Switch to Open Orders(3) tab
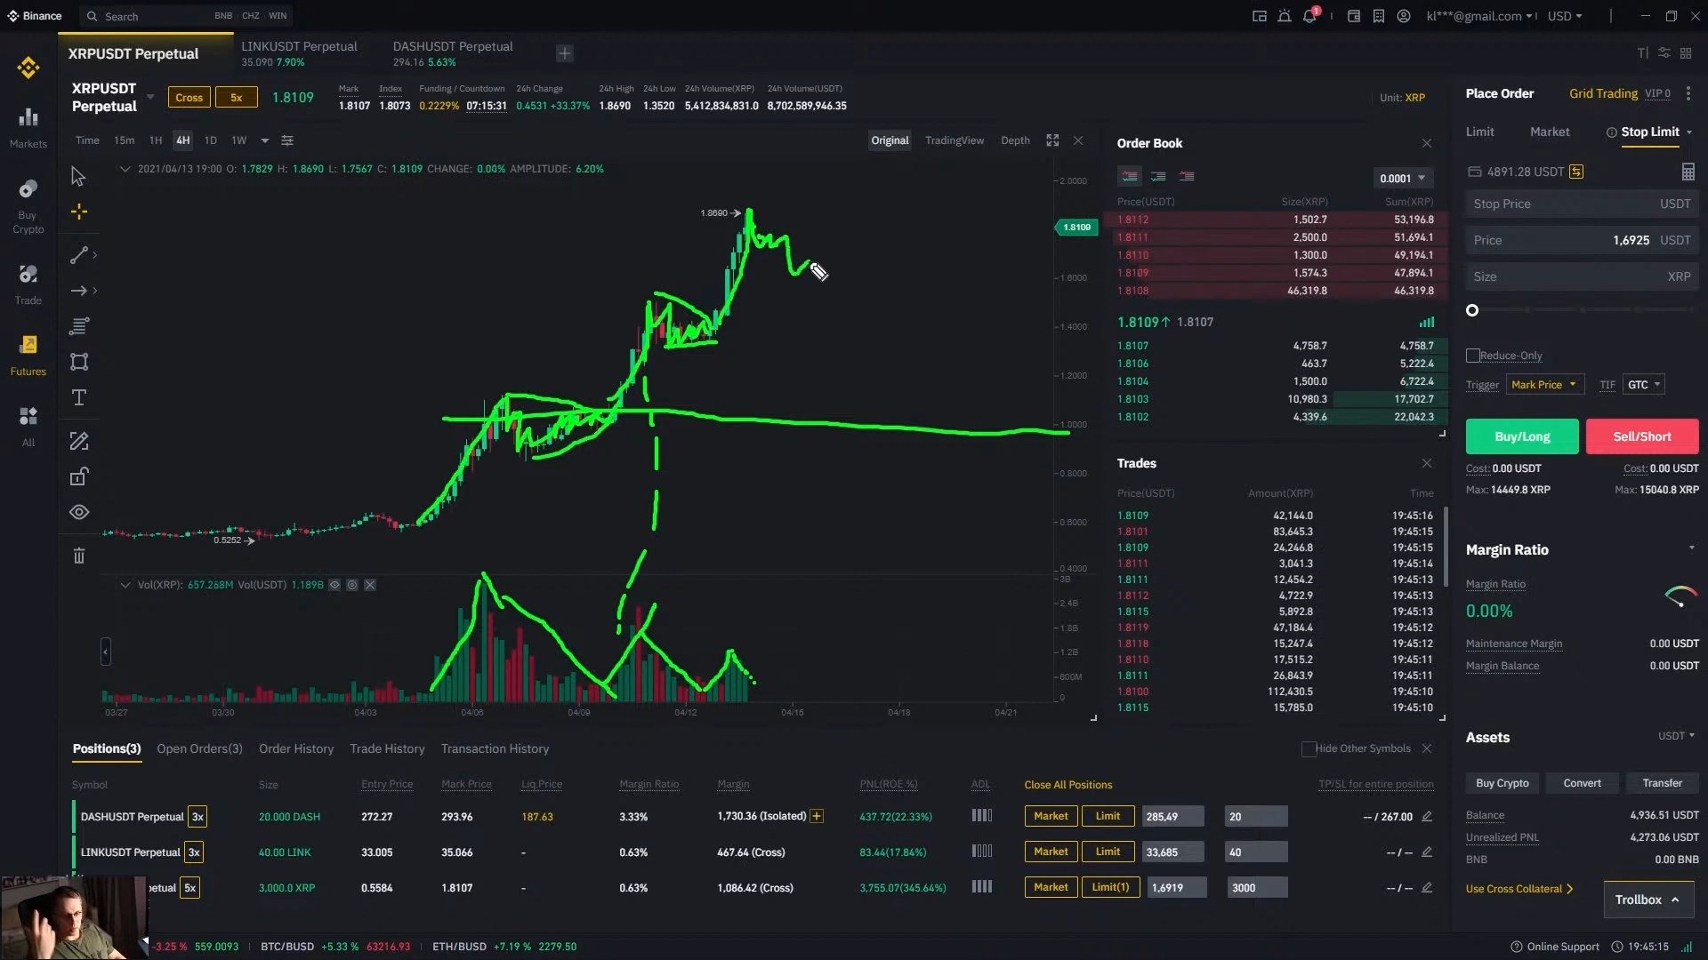Image resolution: width=1708 pixels, height=960 pixels. 199,749
